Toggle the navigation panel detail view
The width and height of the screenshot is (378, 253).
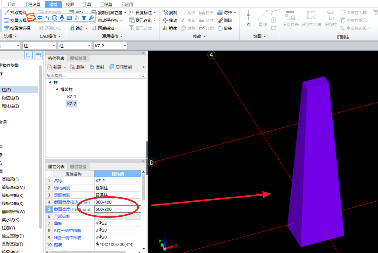(x=38, y=55)
